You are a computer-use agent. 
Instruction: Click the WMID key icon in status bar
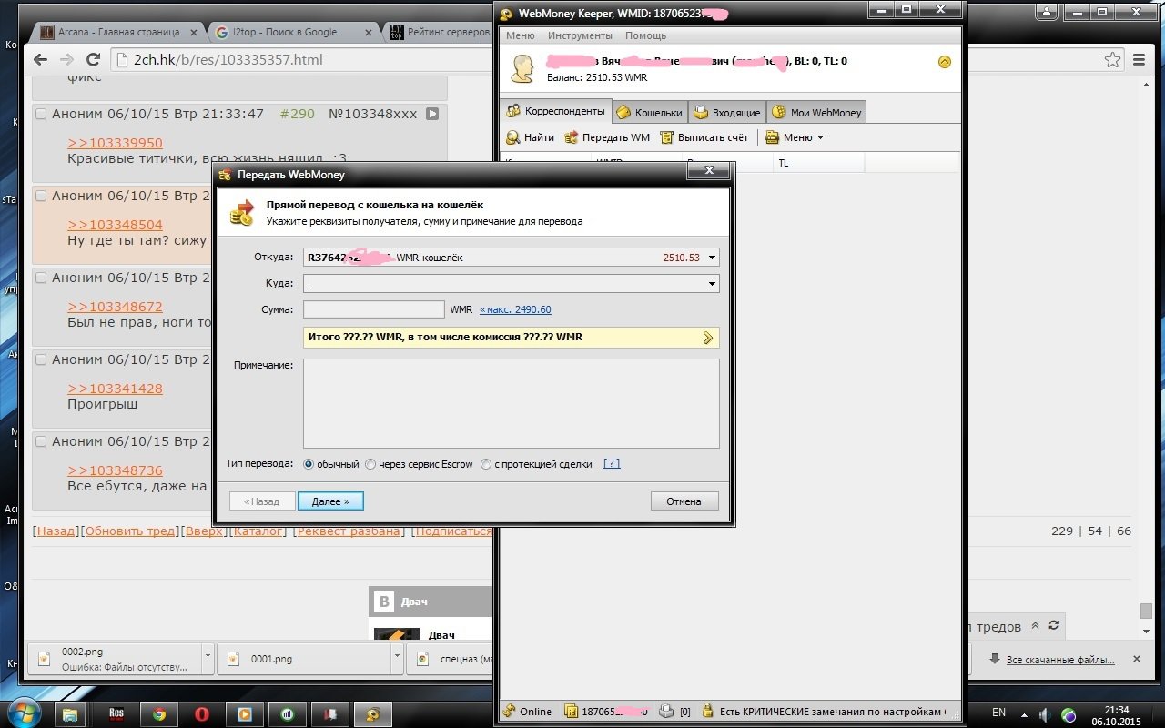click(572, 712)
